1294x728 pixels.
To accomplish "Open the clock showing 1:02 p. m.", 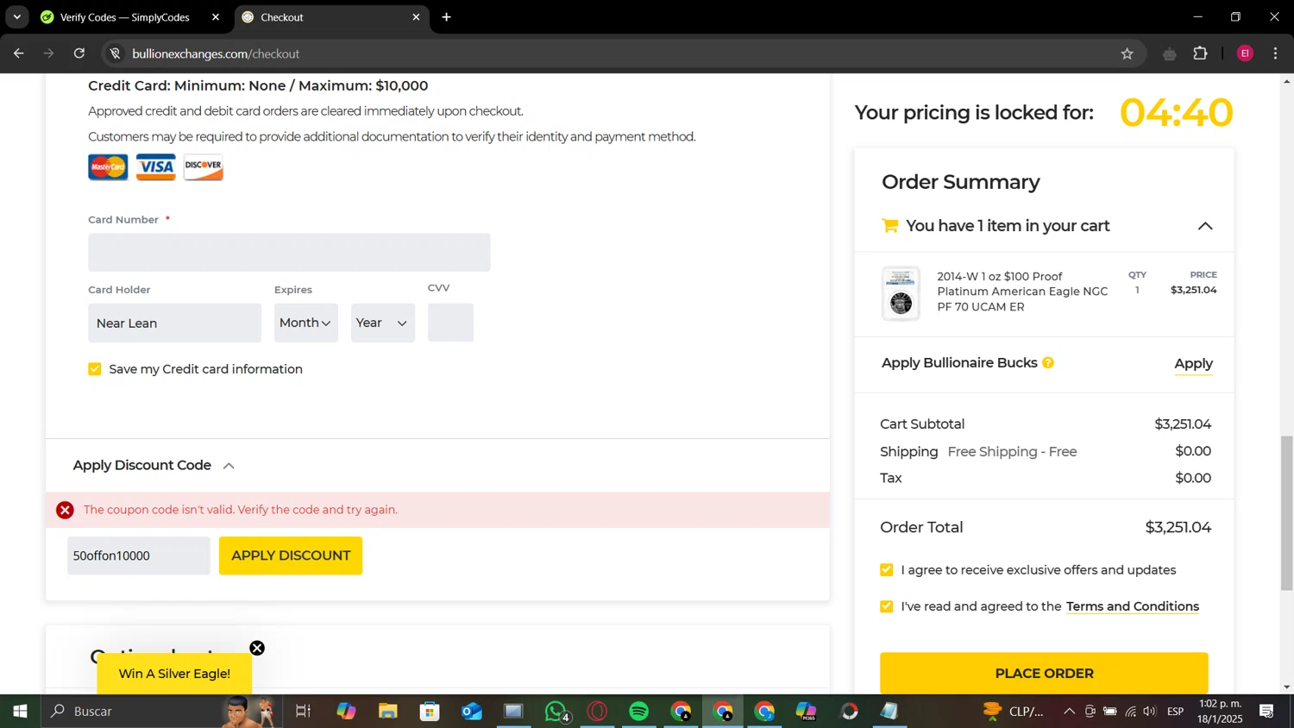I will click(1220, 712).
